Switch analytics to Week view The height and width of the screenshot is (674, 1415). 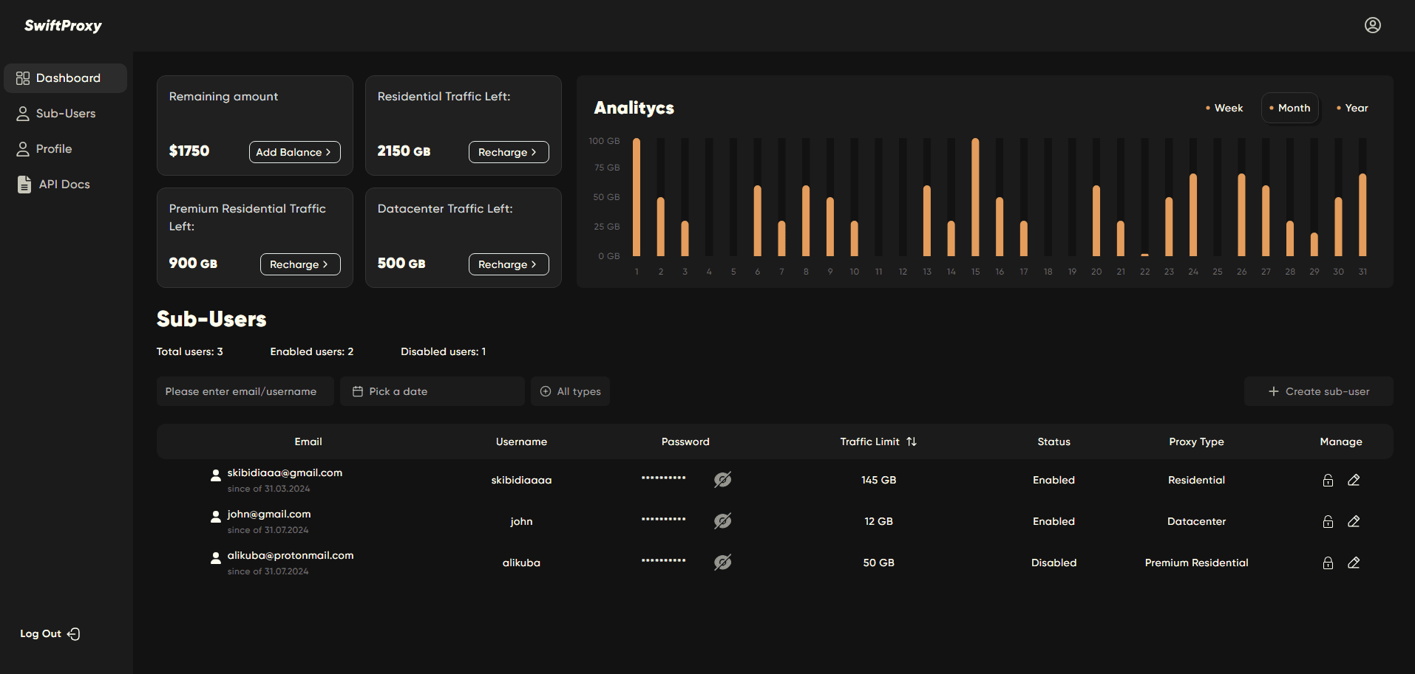tap(1224, 108)
